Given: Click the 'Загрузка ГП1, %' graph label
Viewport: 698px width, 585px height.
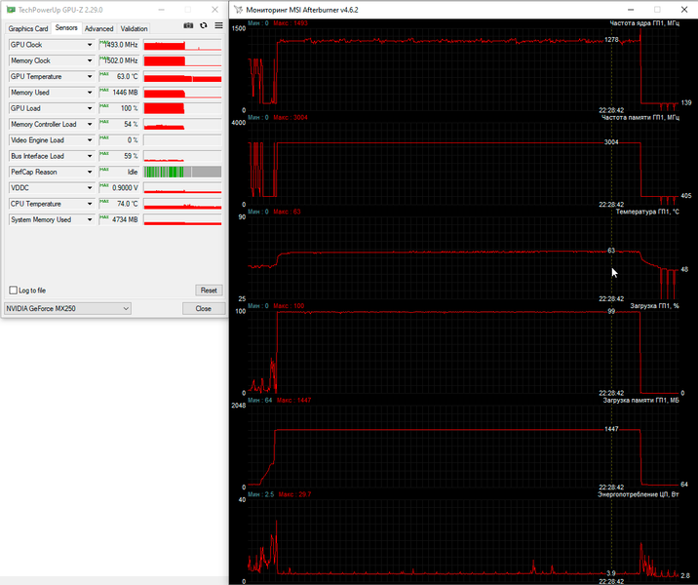Looking at the screenshot, I should click(654, 306).
